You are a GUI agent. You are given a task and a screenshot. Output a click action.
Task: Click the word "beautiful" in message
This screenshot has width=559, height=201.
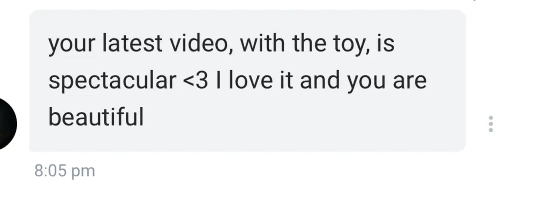click(x=96, y=117)
